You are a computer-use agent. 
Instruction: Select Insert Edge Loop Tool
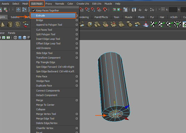click(x=48, y=39)
